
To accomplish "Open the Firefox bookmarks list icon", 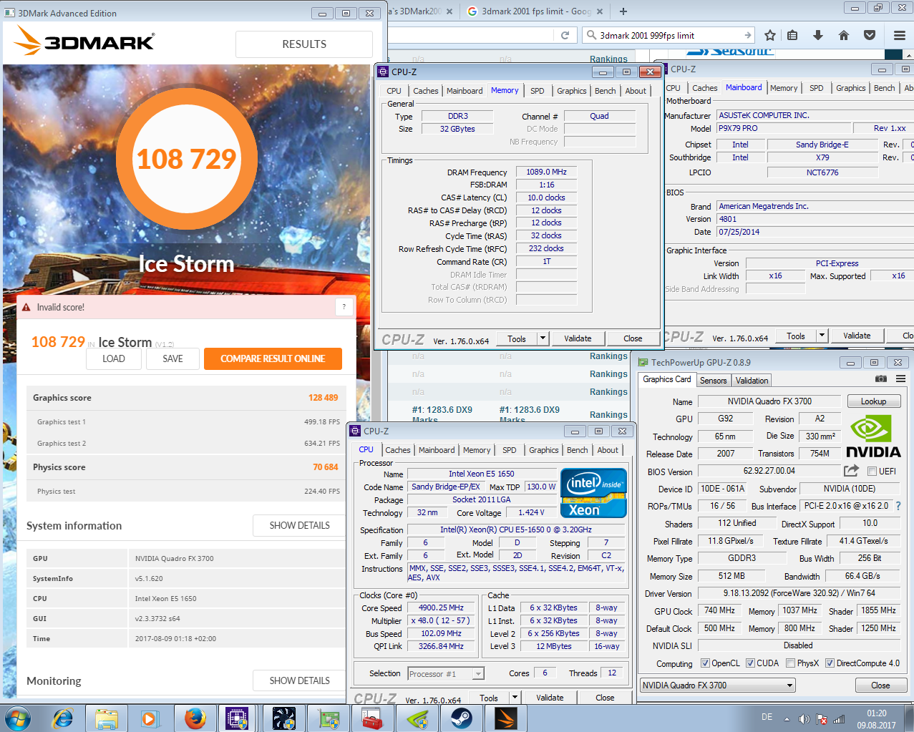I will [x=792, y=35].
